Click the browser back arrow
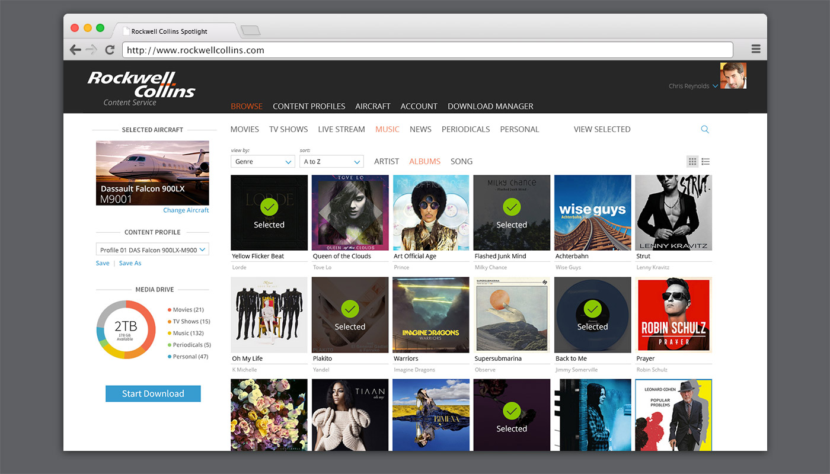Screen dimensions: 830x474 (x=75, y=50)
